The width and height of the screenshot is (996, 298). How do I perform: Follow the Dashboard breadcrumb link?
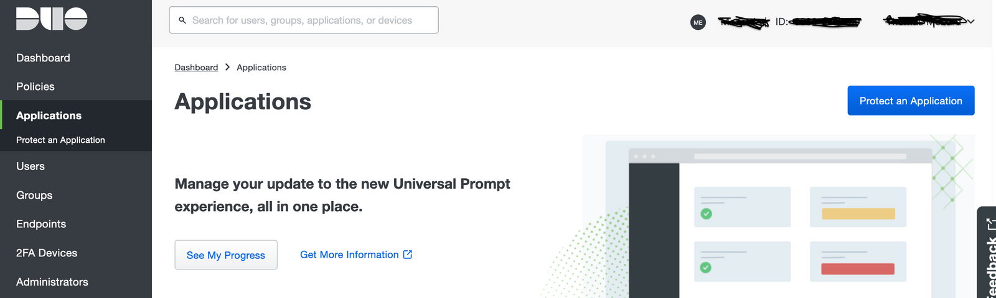coord(196,67)
